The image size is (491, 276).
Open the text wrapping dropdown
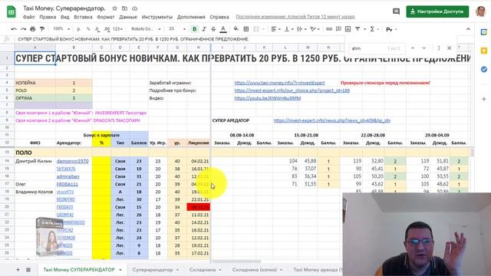coord(302,29)
